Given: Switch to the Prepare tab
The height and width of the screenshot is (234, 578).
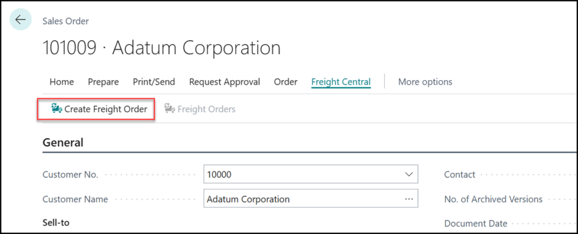Looking at the screenshot, I should [103, 82].
